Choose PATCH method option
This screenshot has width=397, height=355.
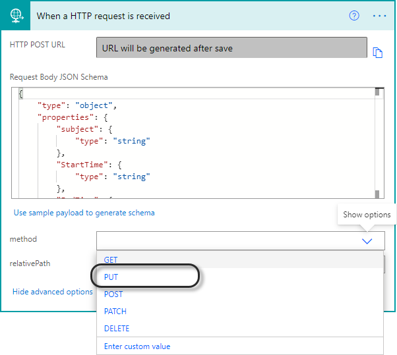[x=239, y=312]
